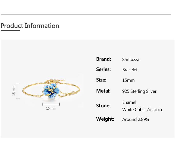Click the Weight label
The width and height of the screenshot is (176, 153).
(x=105, y=119)
